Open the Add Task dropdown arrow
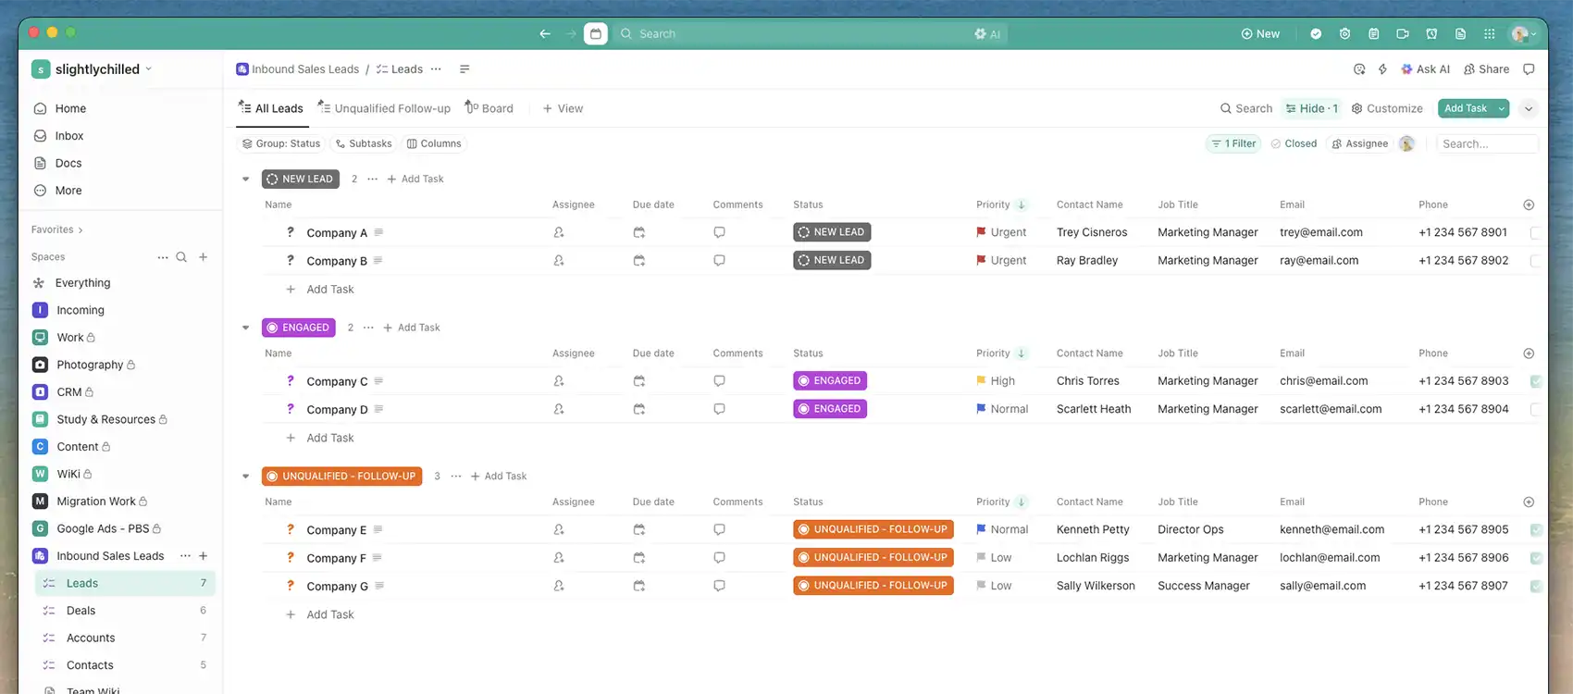The width and height of the screenshot is (1573, 694). [x=1501, y=109]
